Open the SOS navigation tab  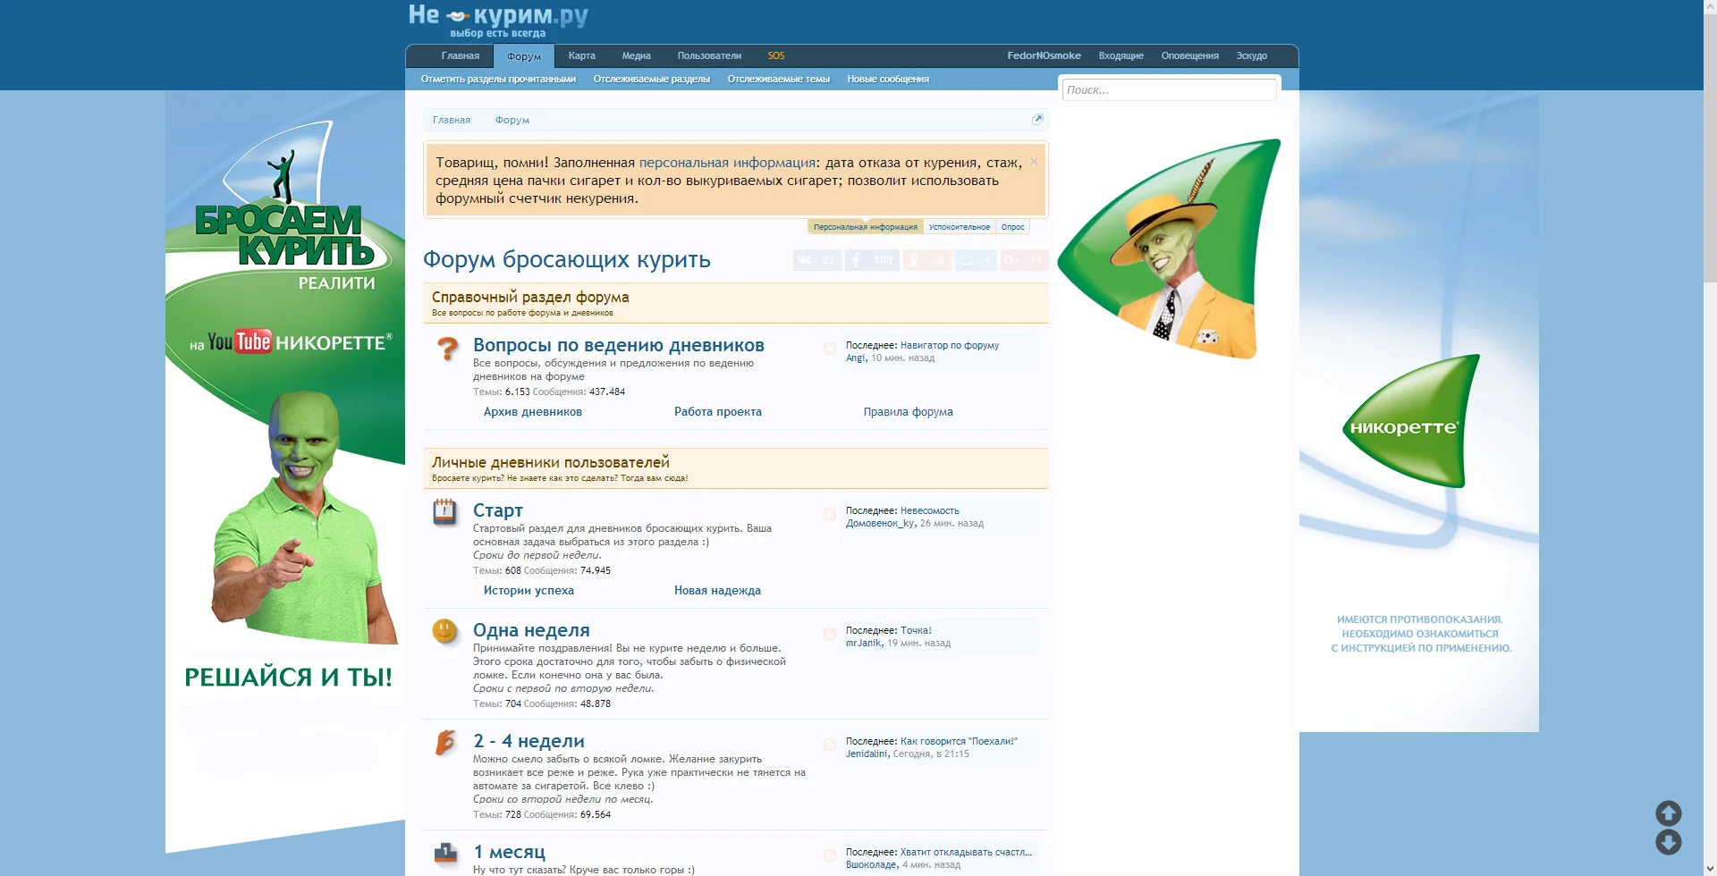(776, 55)
